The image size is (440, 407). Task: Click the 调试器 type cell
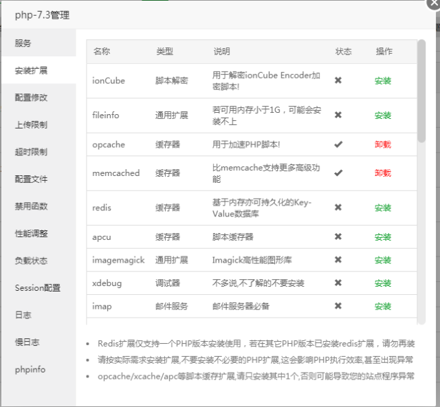[x=168, y=283]
